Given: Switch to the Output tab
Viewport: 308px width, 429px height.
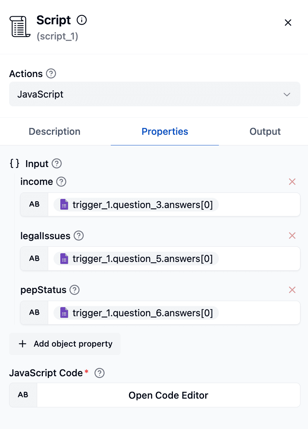Looking at the screenshot, I should coord(265,131).
